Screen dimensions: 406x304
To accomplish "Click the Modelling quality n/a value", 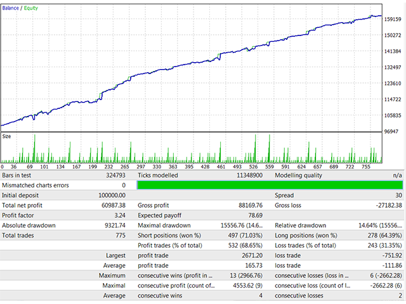I will tap(396, 175).
